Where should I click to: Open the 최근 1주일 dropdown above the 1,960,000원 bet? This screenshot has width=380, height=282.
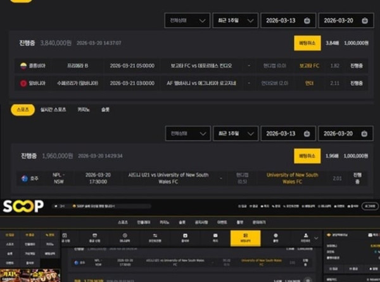236,133
